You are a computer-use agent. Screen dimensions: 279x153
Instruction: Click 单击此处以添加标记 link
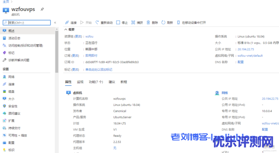point(99,69)
